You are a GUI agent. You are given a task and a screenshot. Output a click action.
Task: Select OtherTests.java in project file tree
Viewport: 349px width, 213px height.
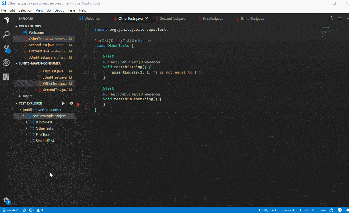pos(45,84)
